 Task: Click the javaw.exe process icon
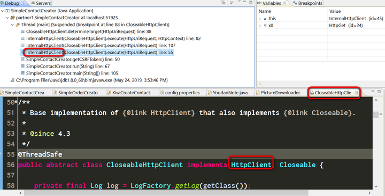pos(12,80)
